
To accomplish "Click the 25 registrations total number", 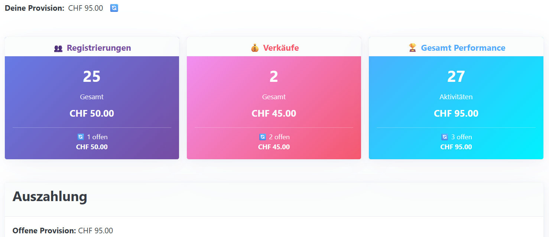I will [92, 77].
